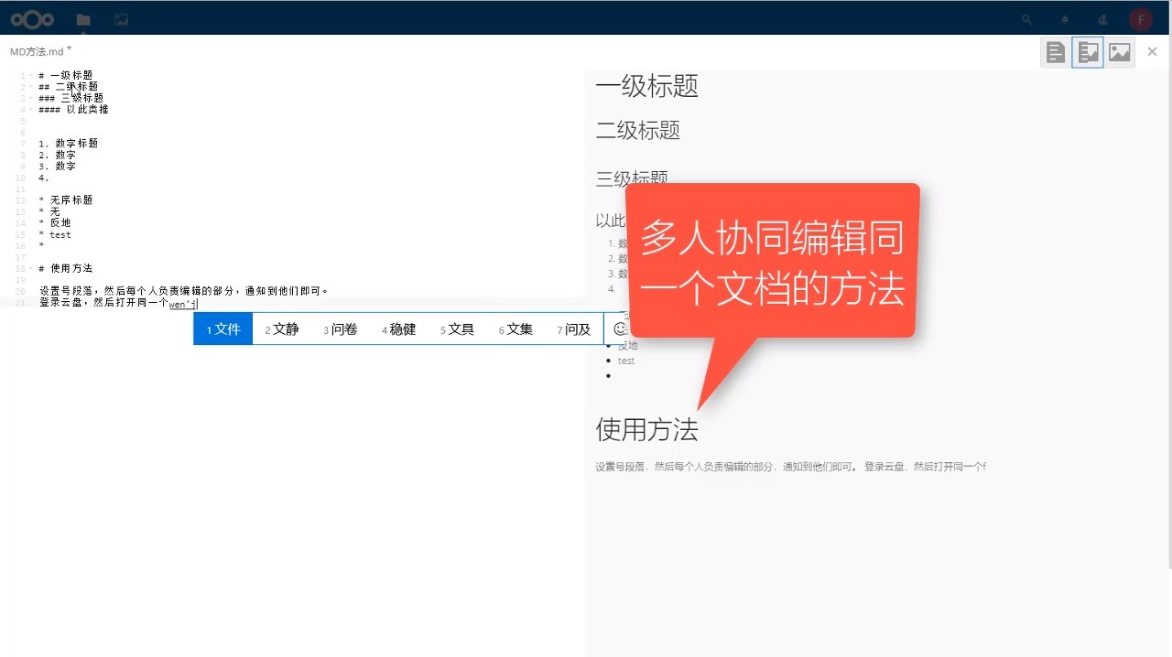This screenshot has height=657, width=1172.
Task: Collapse the fold arrow on line 18
Action: [30, 268]
